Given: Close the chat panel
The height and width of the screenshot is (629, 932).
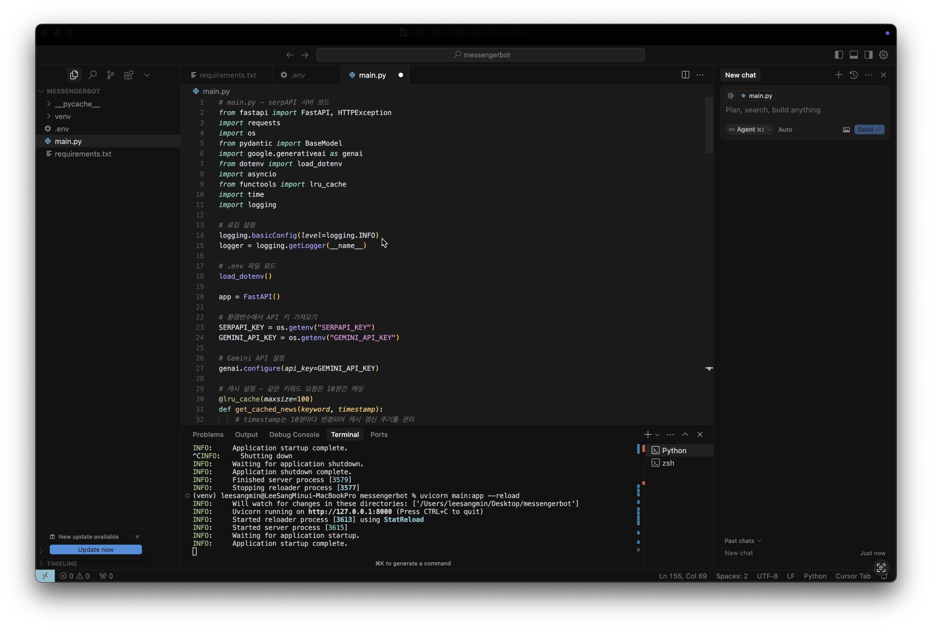Looking at the screenshot, I should (883, 75).
